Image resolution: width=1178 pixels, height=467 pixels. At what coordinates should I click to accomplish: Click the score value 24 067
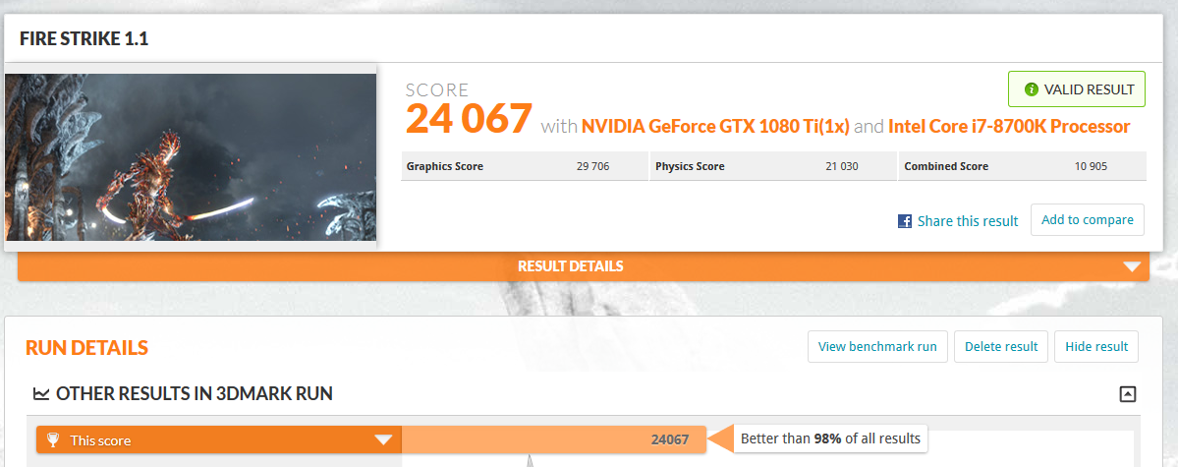[469, 119]
